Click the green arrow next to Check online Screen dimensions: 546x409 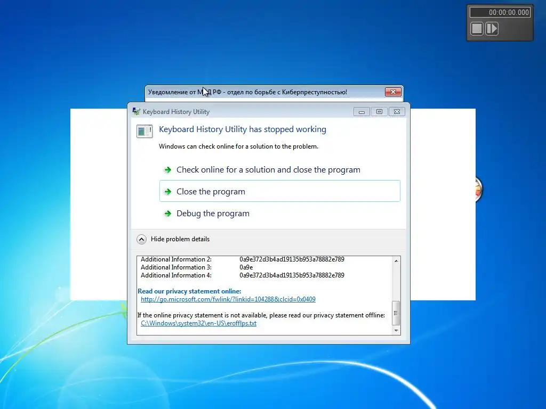168,170
